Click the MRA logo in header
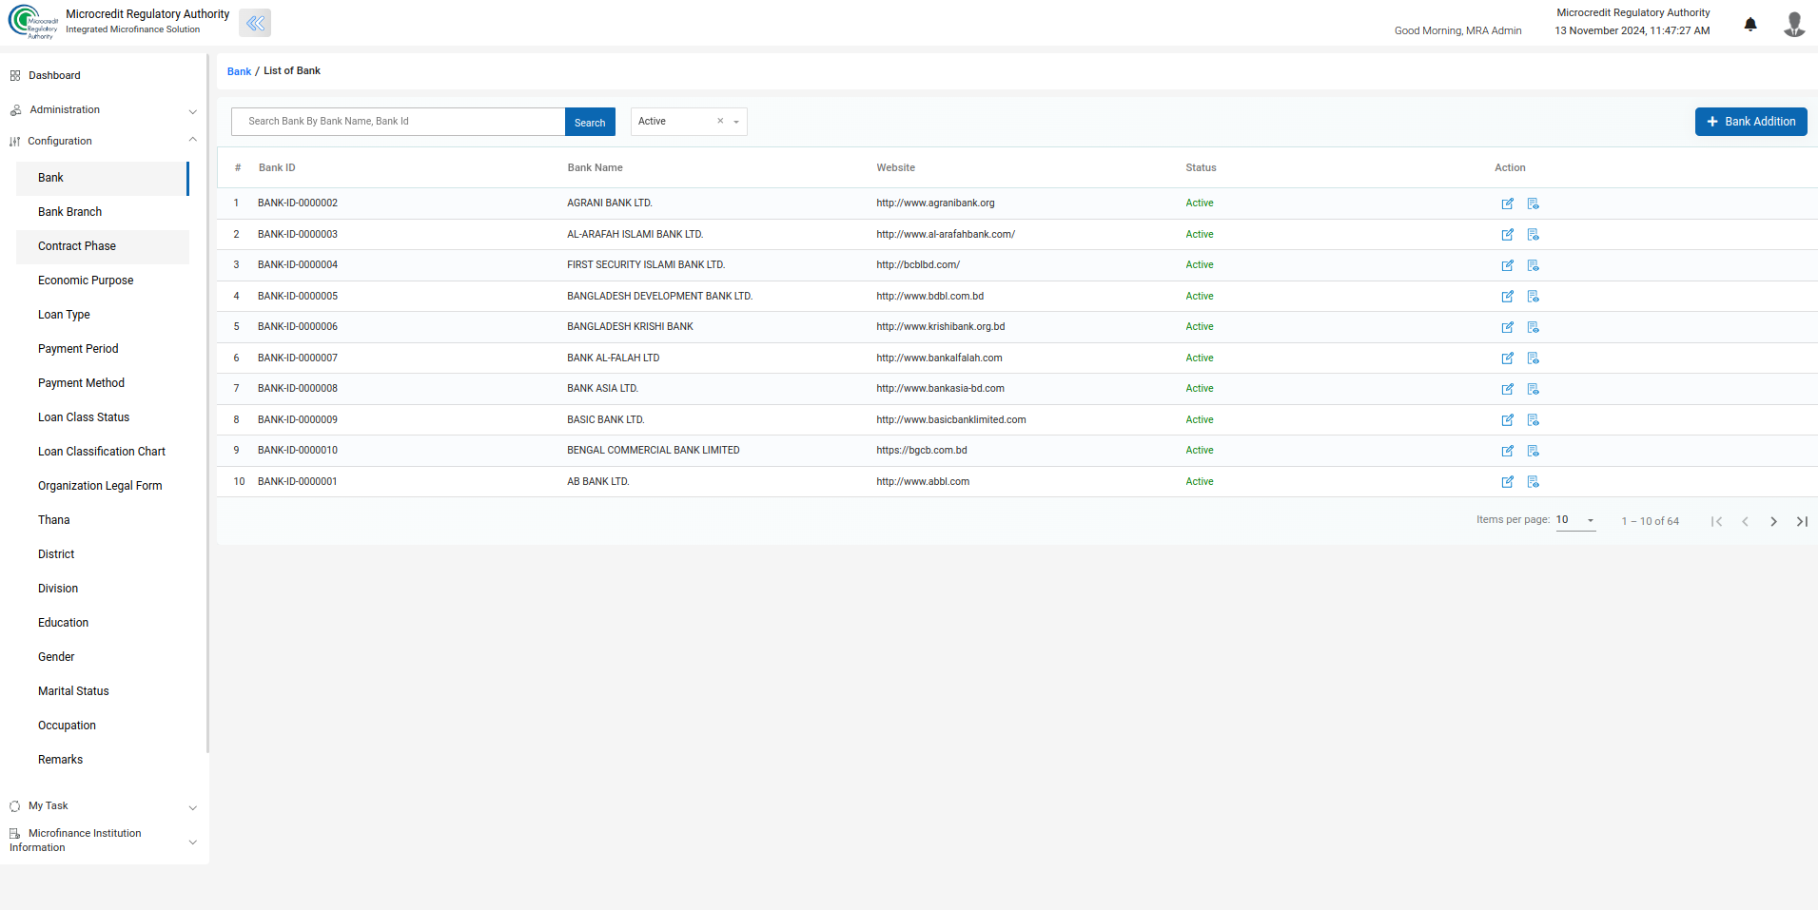This screenshot has width=1818, height=910. [x=33, y=23]
